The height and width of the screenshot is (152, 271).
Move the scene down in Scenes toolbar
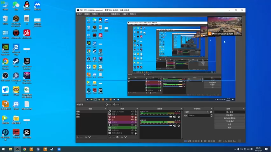click(x=89, y=137)
